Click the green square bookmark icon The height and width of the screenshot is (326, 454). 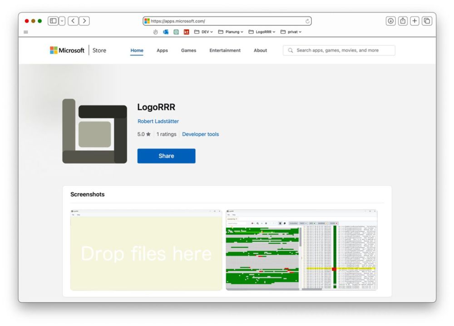(x=176, y=32)
